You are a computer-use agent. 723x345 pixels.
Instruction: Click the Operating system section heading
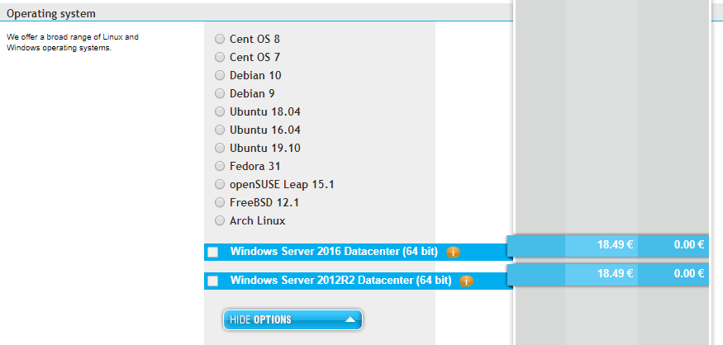[x=51, y=14]
